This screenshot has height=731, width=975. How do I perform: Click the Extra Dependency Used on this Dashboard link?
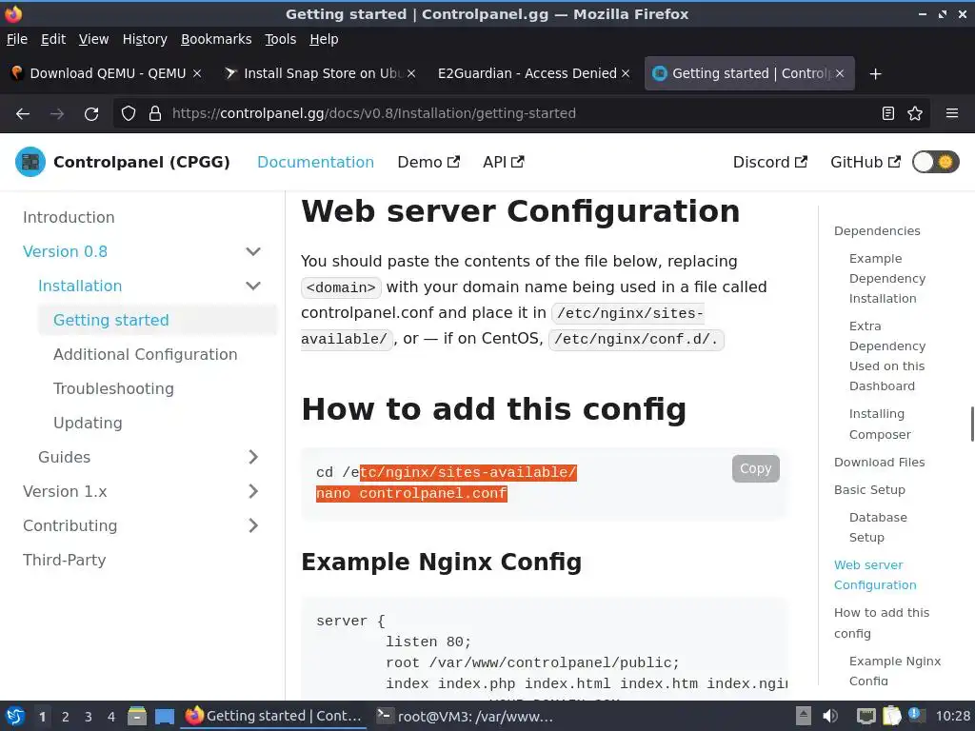[887, 356]
